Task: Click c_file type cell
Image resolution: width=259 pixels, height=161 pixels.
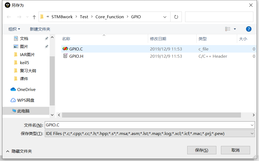Action: click(203, 49)
